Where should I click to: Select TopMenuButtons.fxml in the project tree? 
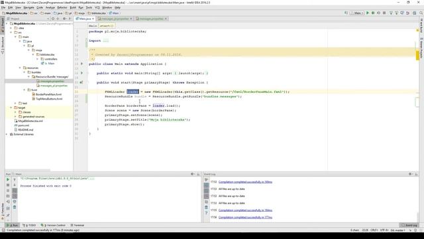click(x=49, y=99)
